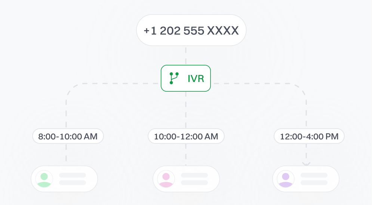Click the green branch icon in IVR node

pos(174,78)
